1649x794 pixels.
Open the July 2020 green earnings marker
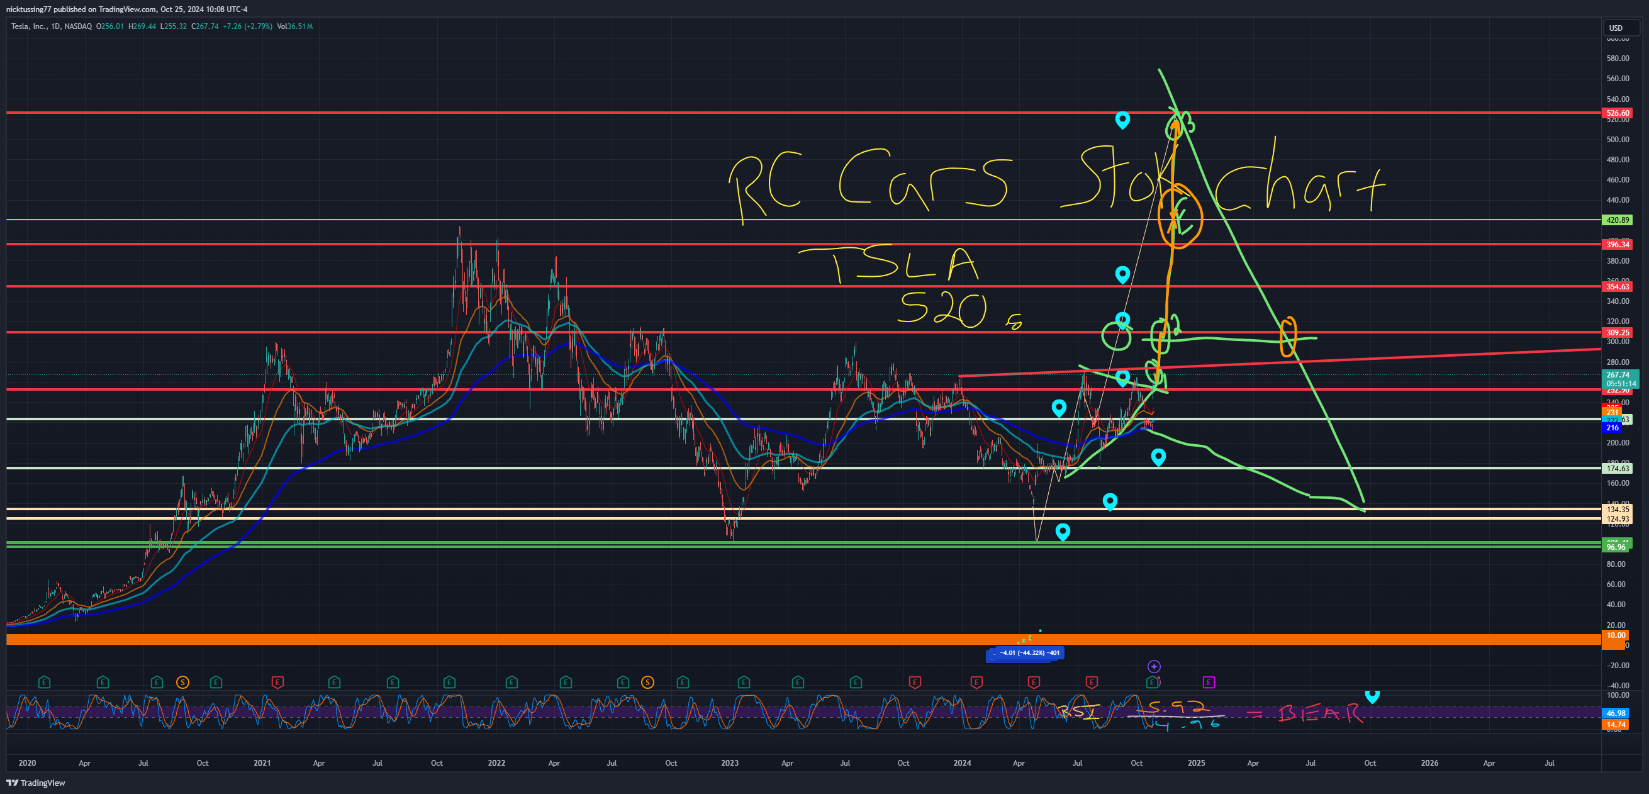[x=157, y=683]
